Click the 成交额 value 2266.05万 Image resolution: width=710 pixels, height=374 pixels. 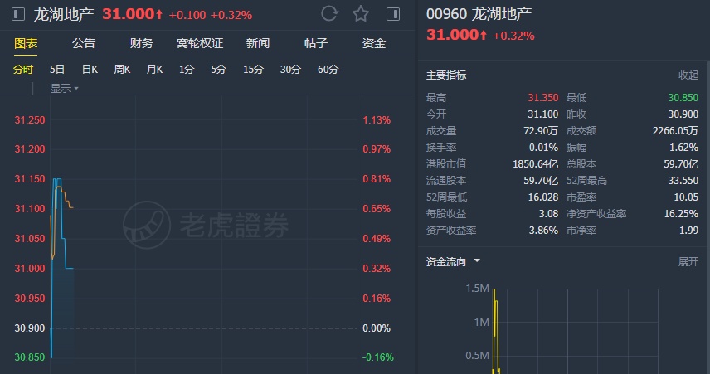pos(676,131)
